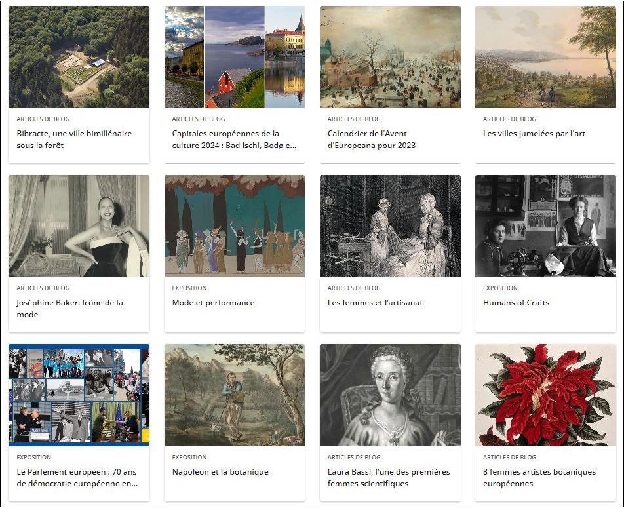Open 'Calendrier de l'Avent d'Europeana pour 2023'
Viewport: 624px width, 508px height.
pos(371,140)
